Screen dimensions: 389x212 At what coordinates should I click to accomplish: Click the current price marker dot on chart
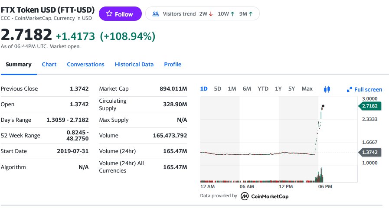(x=323, y=106)
